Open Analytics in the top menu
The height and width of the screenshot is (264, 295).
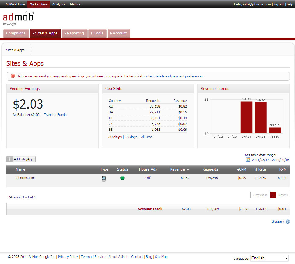click(59, 4)
